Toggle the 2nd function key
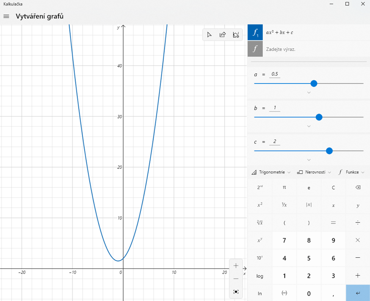This screenshot has width=370, height=301. [260, 187]
